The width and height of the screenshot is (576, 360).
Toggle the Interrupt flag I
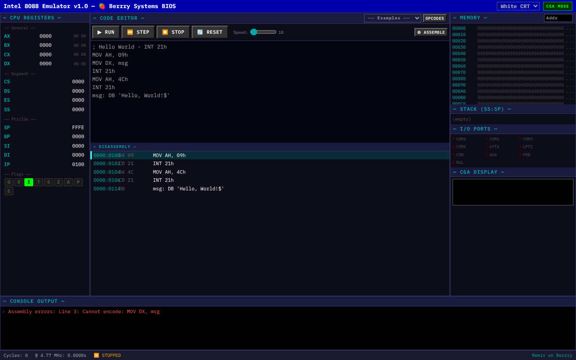28,182
